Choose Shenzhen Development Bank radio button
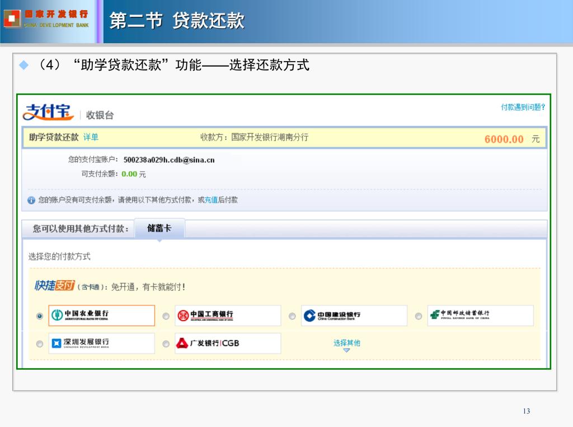Viewport: 573px width, 427px height. coord(40,344)
